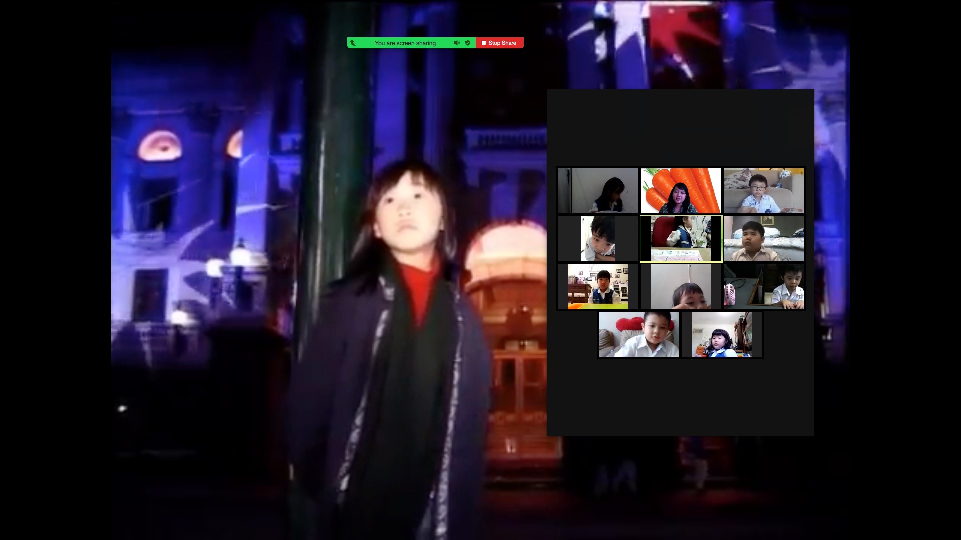Select the girl with ponytail video thumbnail
961x540 pixels.
(598, 191)
